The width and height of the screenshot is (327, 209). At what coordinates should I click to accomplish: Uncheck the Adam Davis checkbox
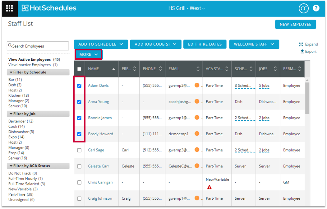[79, 86]
